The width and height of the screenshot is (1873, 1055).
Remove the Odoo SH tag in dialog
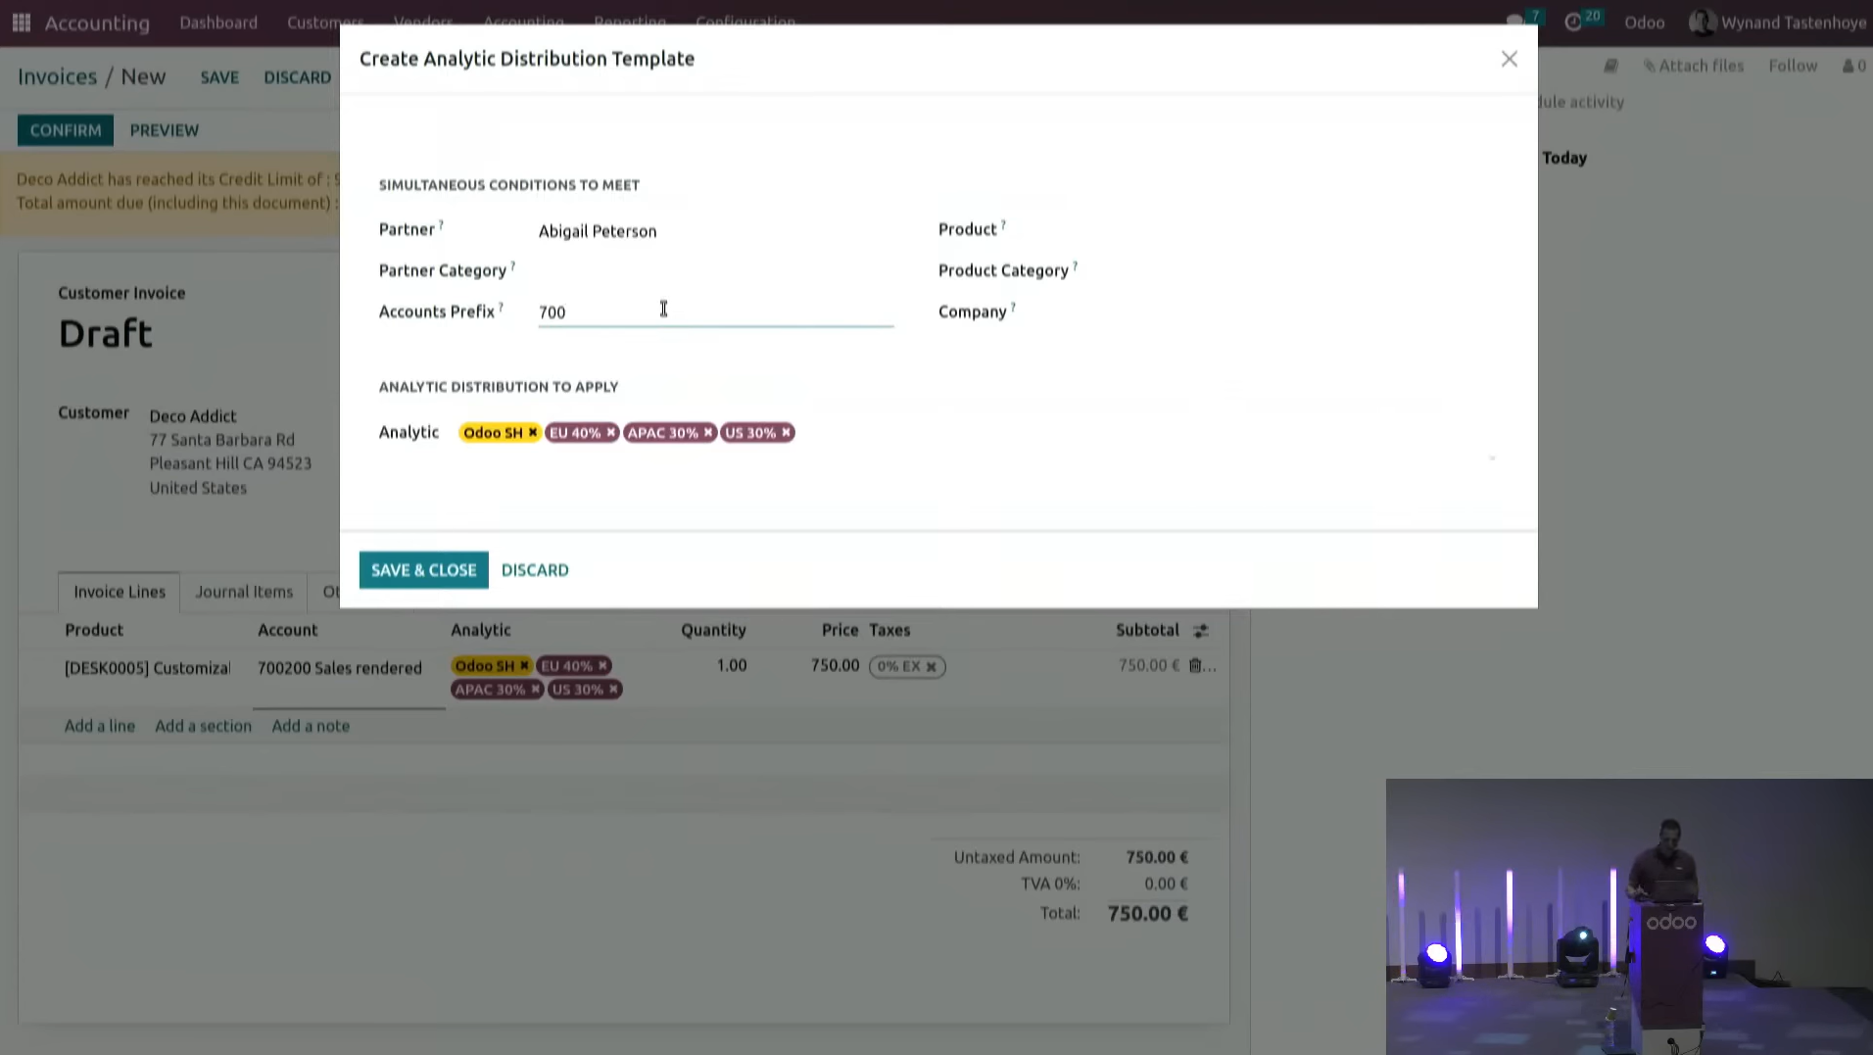coord(533,432)
